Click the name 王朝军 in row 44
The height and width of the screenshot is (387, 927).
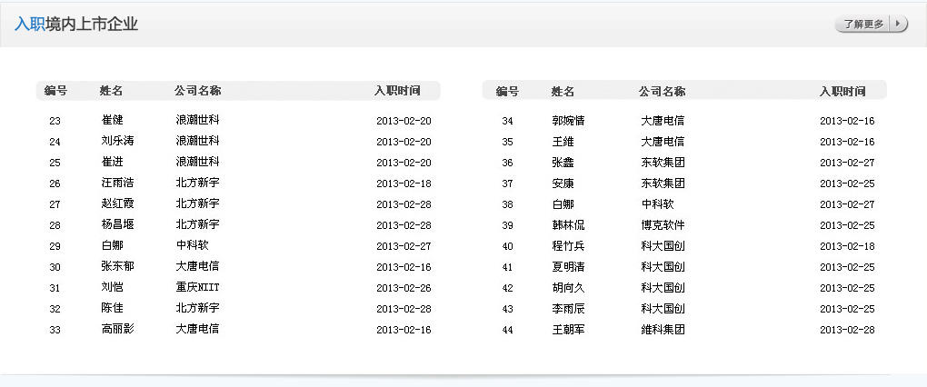click(x=568, y=330)
